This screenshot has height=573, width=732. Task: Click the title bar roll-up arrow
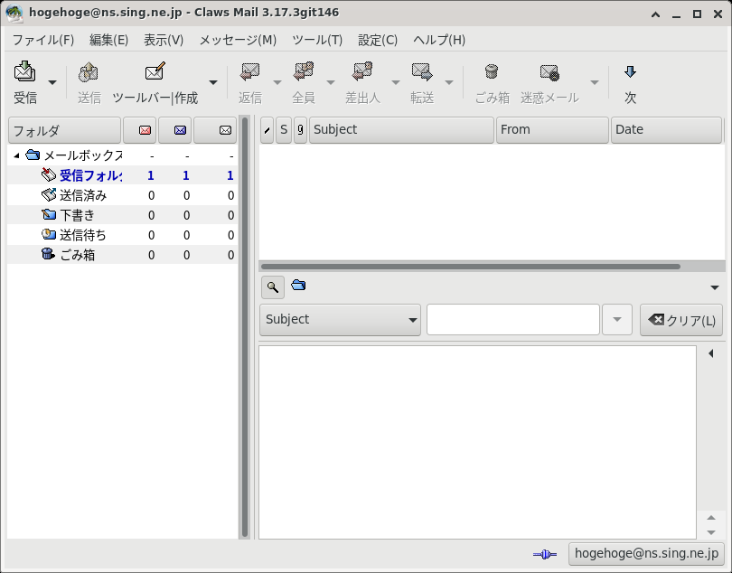(655, 14)
